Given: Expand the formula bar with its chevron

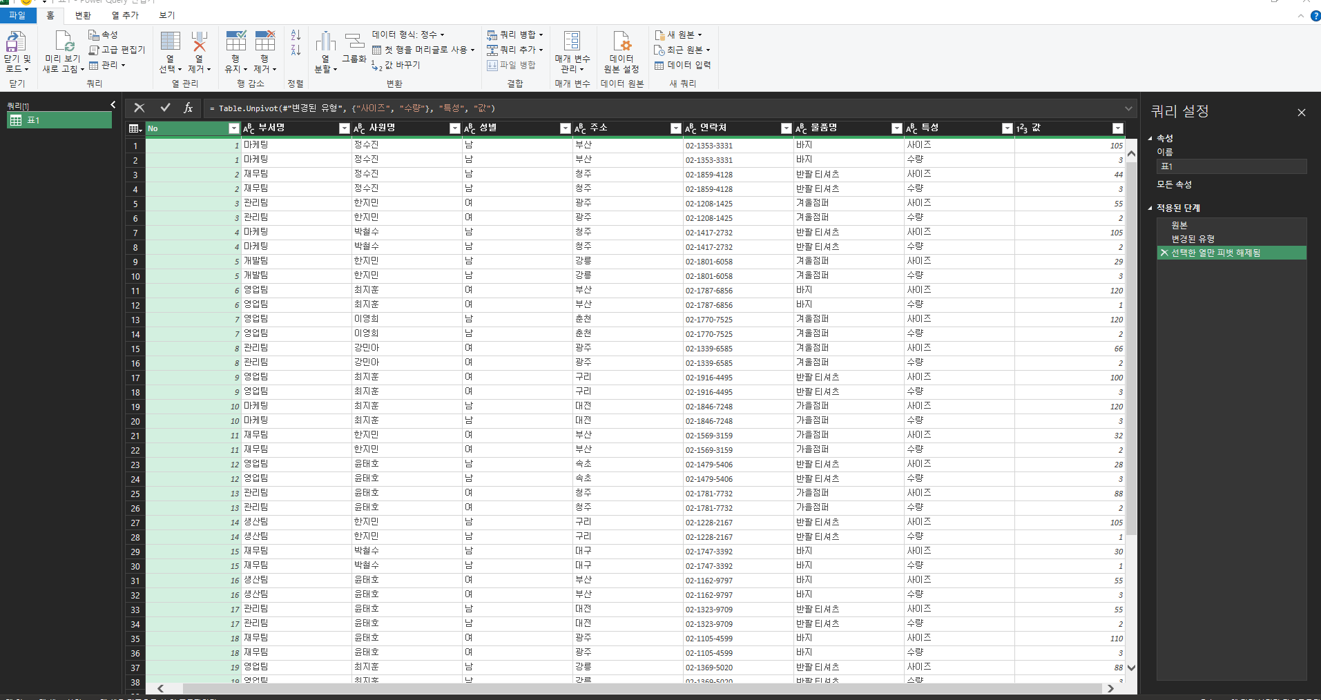Looking at the screenshot, I should pyautogui.click(x=1128, y=108).
